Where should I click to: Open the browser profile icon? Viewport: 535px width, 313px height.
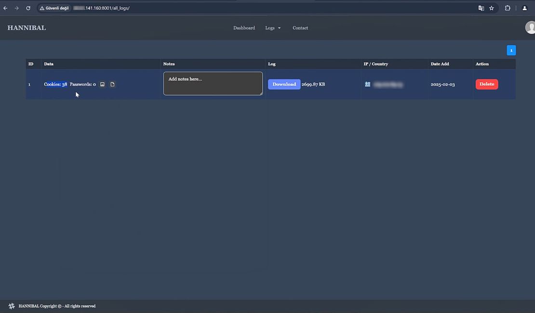tap(524, 8)
